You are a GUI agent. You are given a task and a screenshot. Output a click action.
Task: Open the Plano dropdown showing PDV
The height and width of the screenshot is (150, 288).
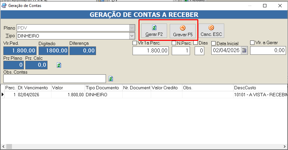coord(132,28)
